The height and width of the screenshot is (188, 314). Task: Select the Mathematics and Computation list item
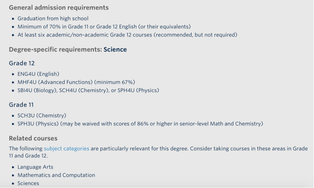pyautogui.click(x=56, y=175)
